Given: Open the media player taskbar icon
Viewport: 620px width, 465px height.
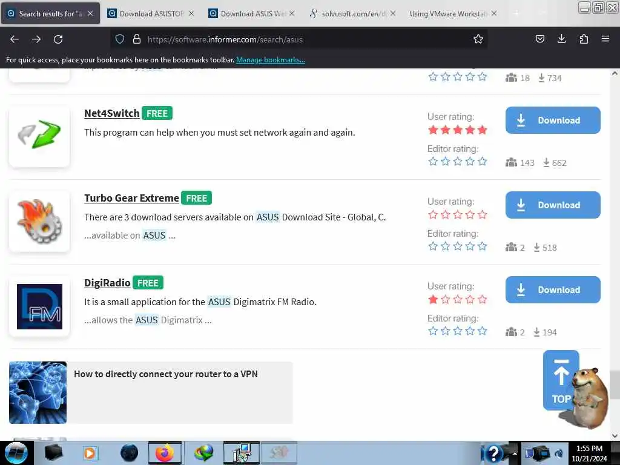Looking at the screenshot, I should 90,453.
